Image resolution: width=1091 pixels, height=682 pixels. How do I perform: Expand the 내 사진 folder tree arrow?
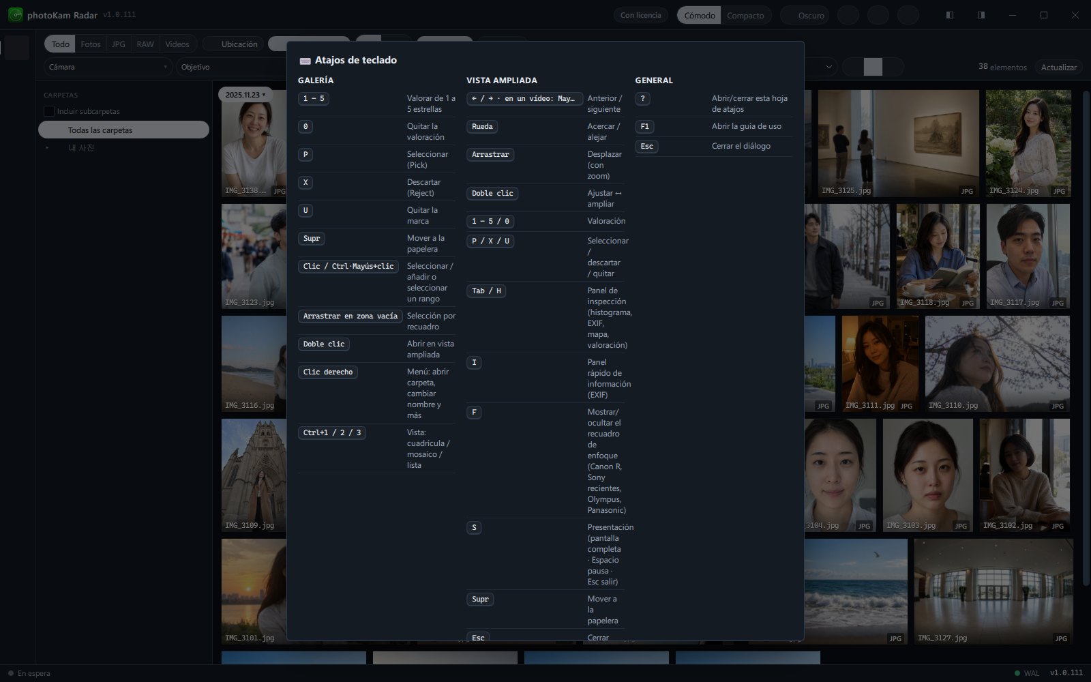(x=47, y=148)
